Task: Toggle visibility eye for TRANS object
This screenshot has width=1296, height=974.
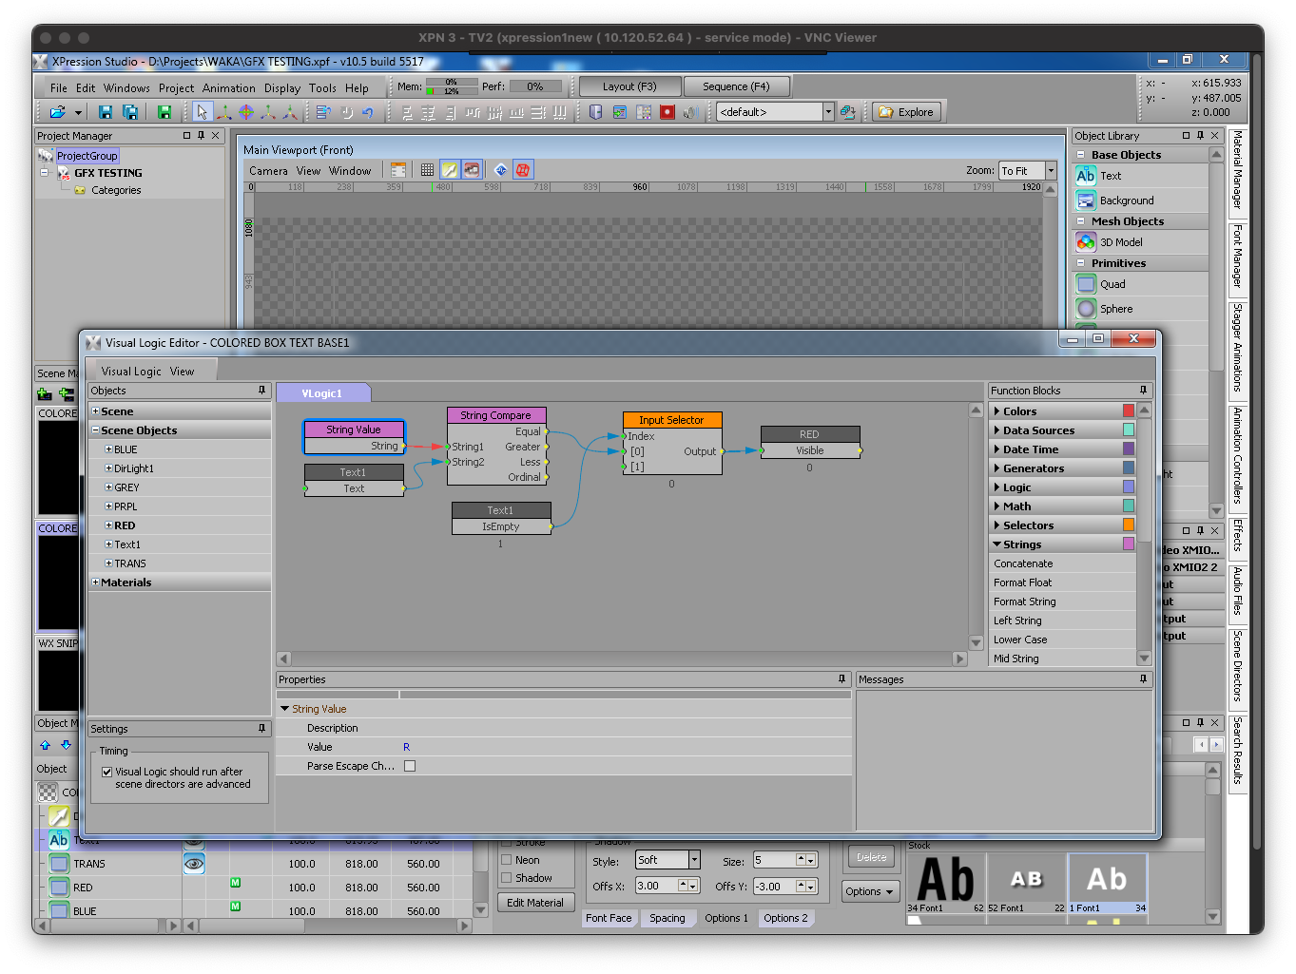Action: coord(194,864)
